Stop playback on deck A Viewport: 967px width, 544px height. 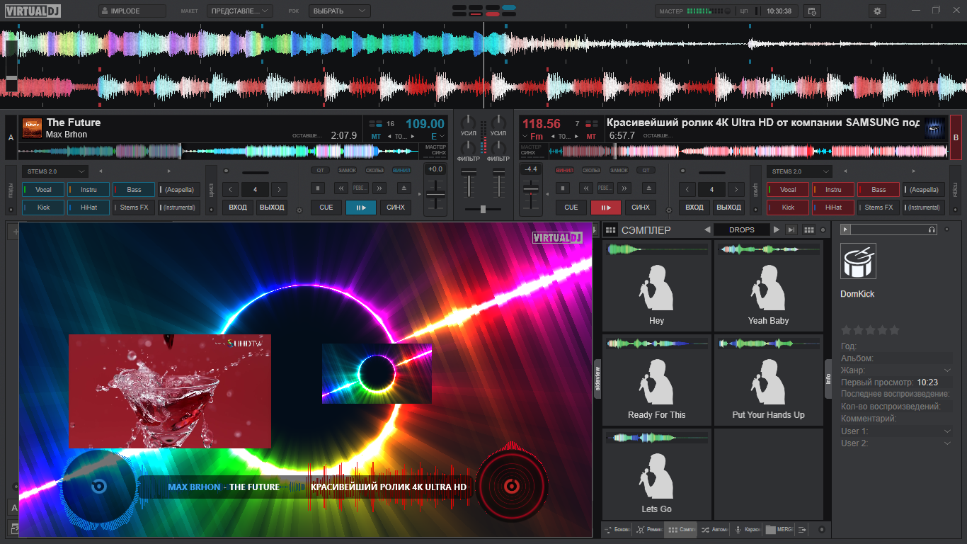(x=319, y=188)
